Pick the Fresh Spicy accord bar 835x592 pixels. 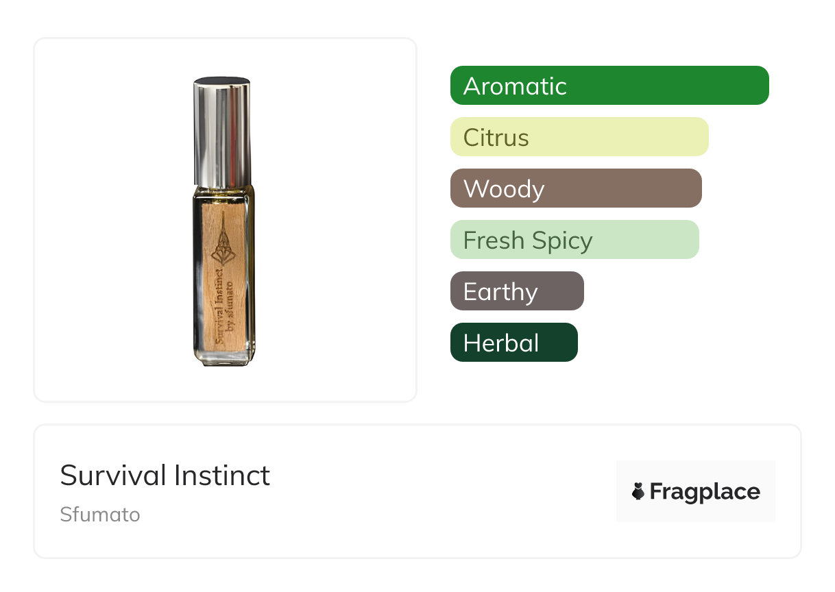tap(574, 240)
